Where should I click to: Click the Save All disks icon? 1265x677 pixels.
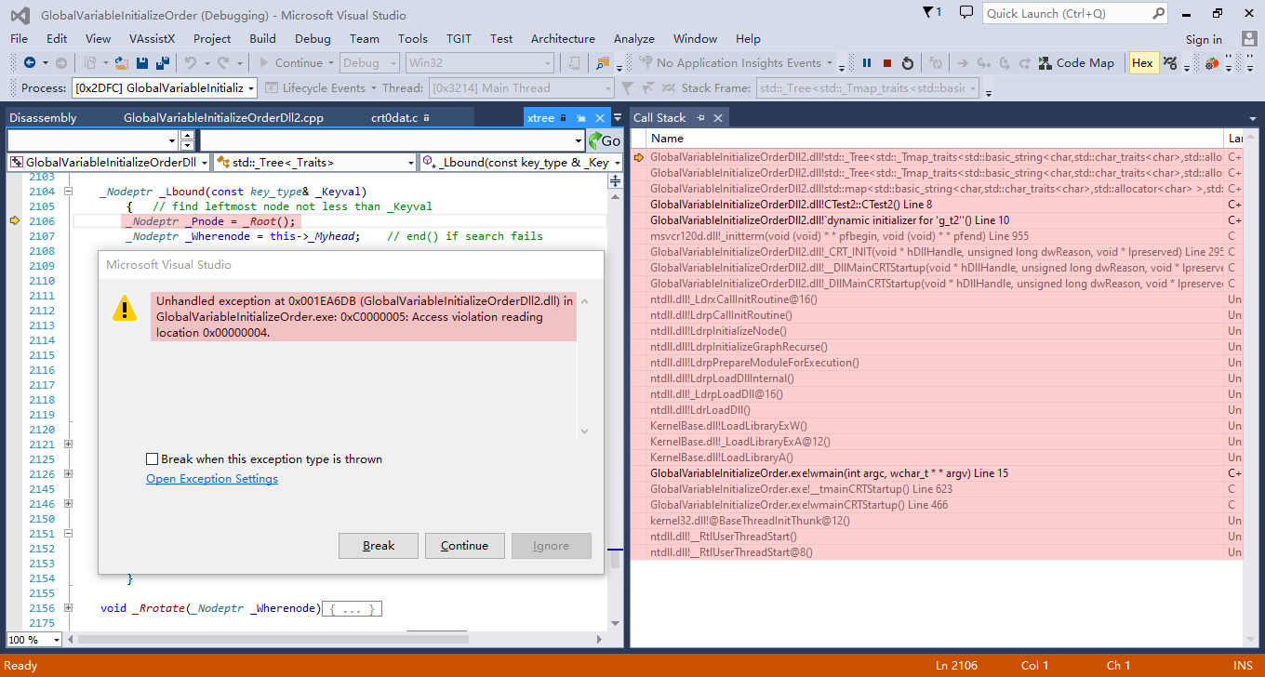[163, 63]
